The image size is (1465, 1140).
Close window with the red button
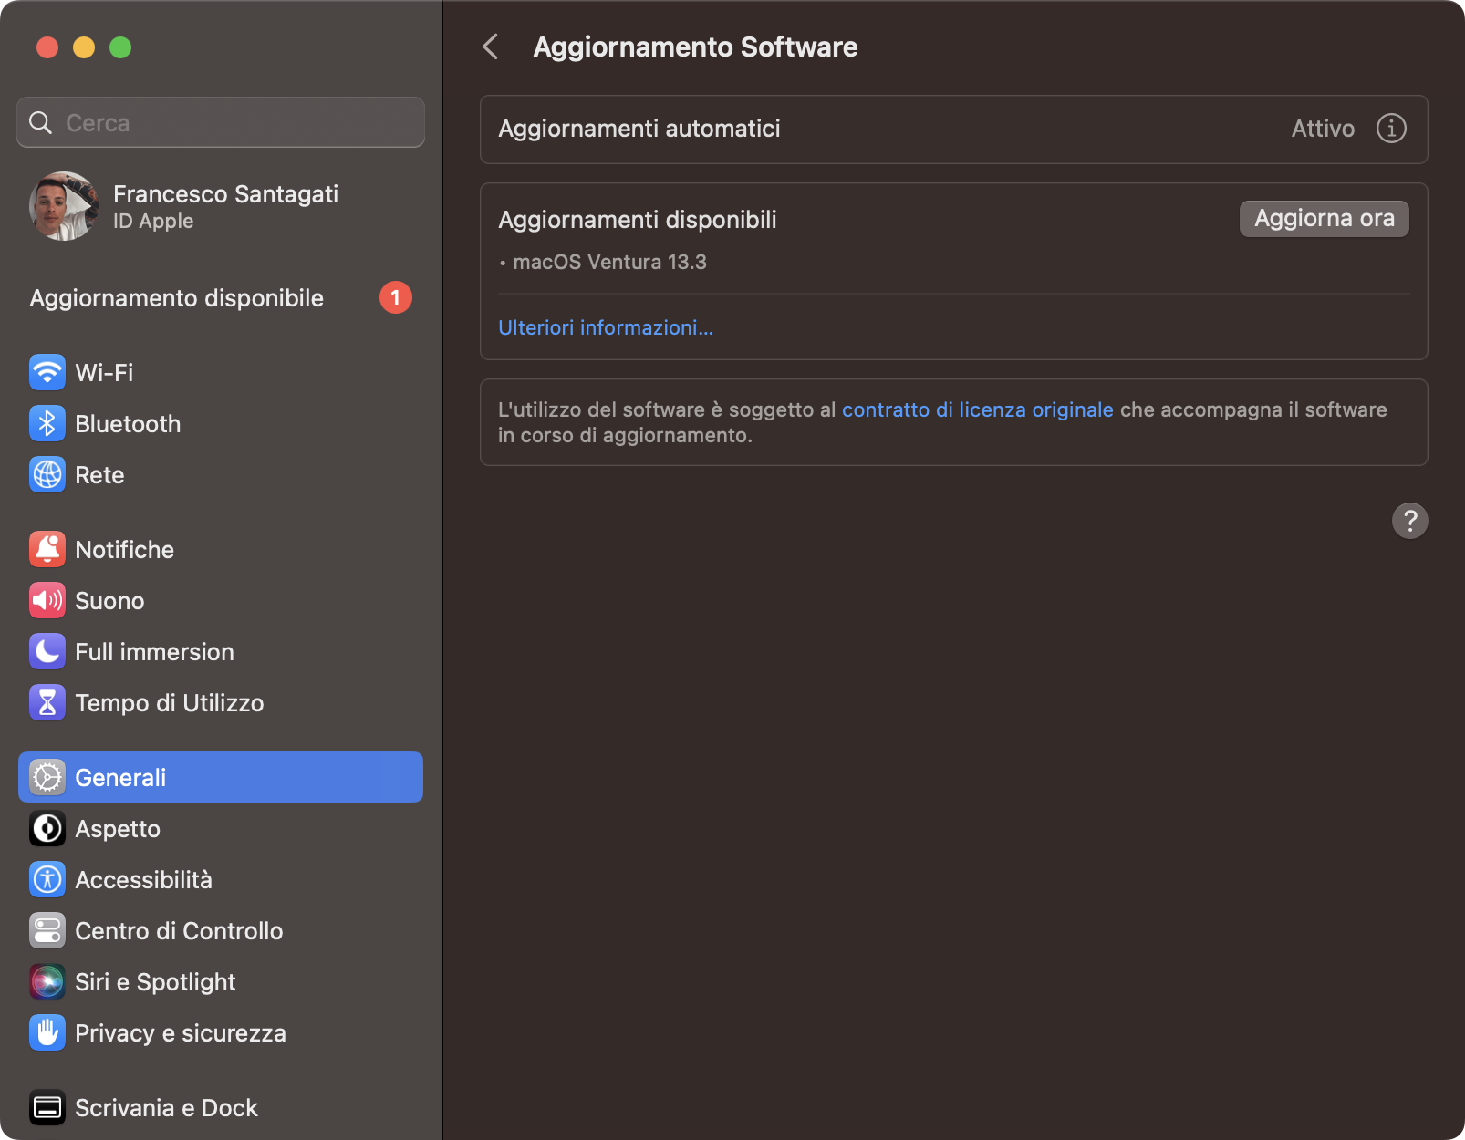[47, 47]
